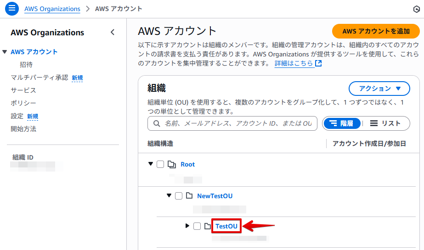The width and height of the screenshot is (424, 250).
Task: Open the NewTestOU link
Action: click(215, 196)
